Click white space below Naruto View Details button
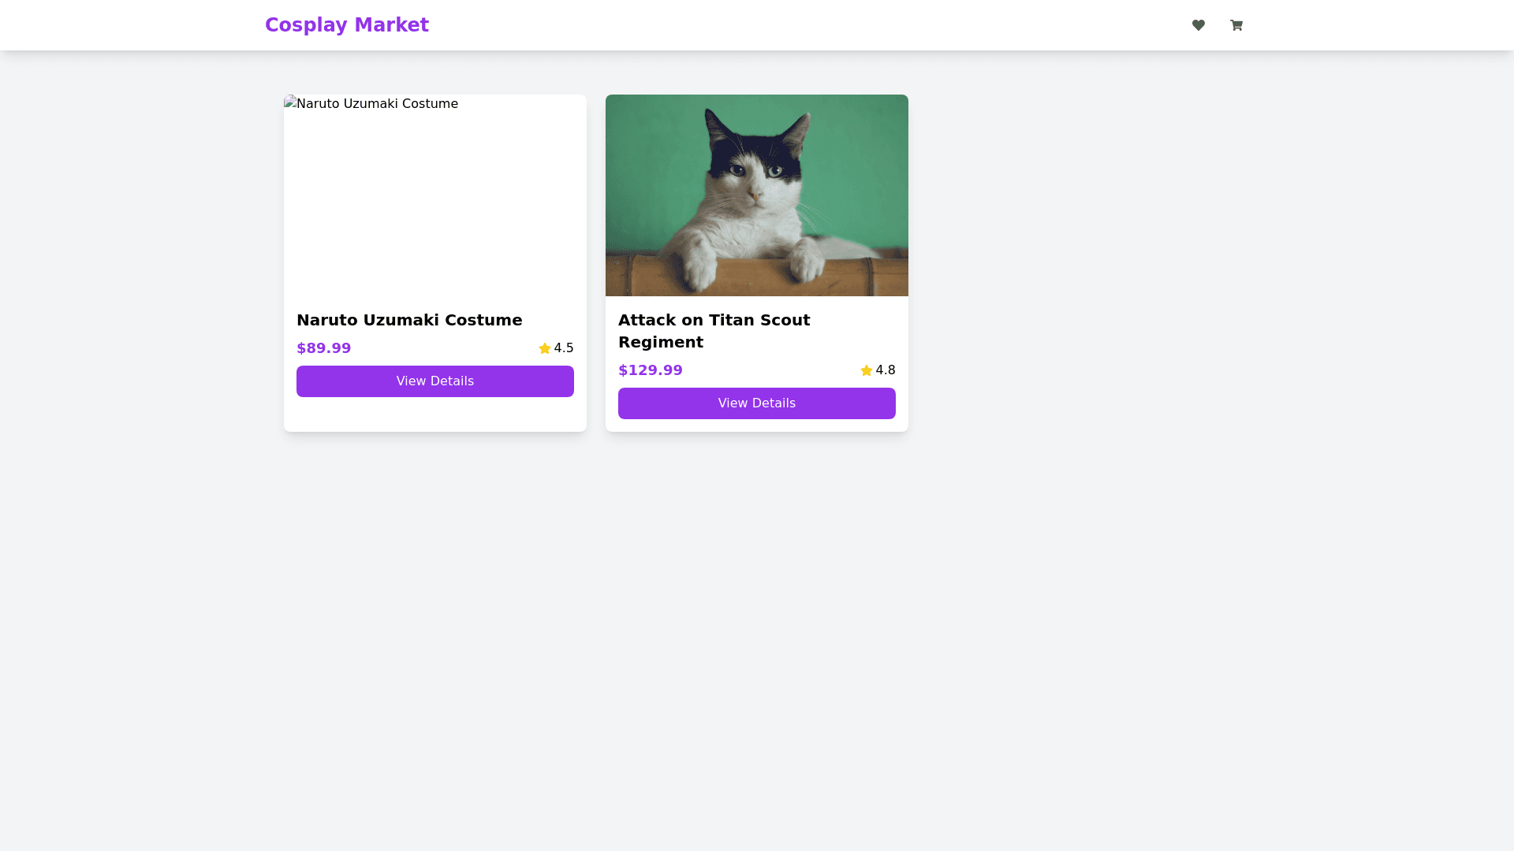The width and height of the screenshot is (1514, 851). pyautogui.click(x=434, y=414)
